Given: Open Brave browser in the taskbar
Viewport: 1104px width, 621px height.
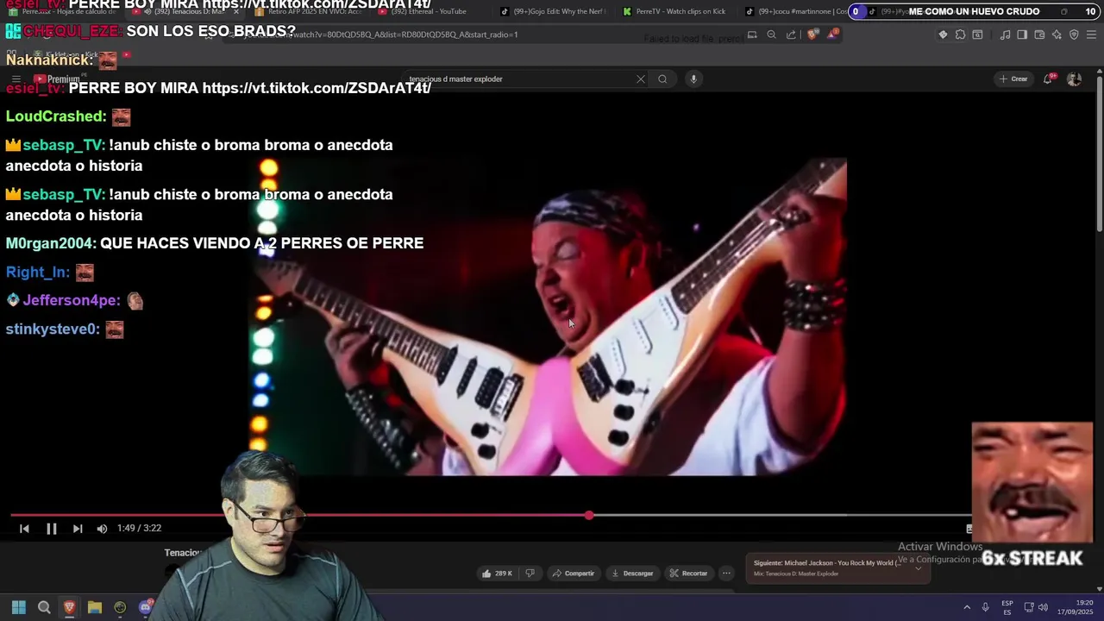Looking at the screenshot, I should [69, 607].
